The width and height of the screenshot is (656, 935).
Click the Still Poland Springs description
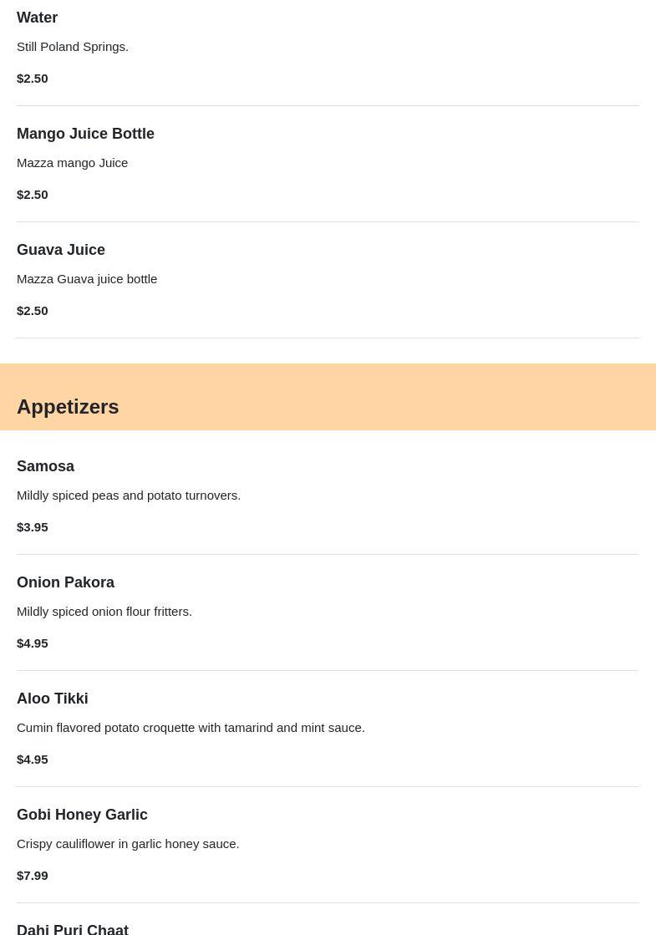73,47
